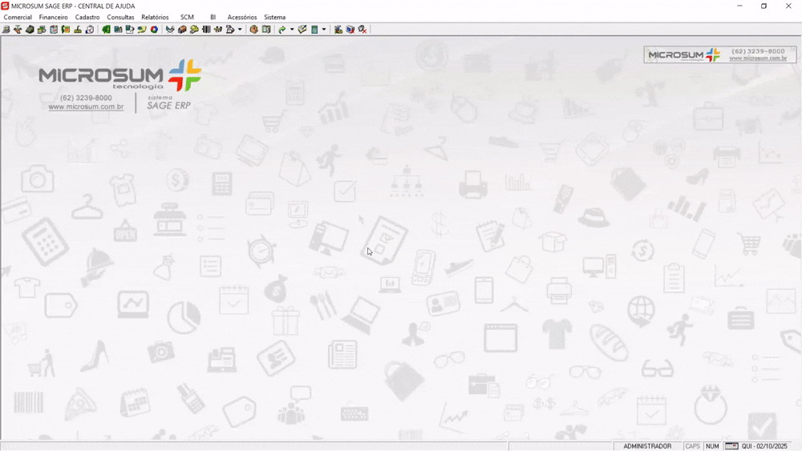Open the puzzle pieces toolbar icon
Viewport: 802px width, 451px height.
(x=217, y=30)
